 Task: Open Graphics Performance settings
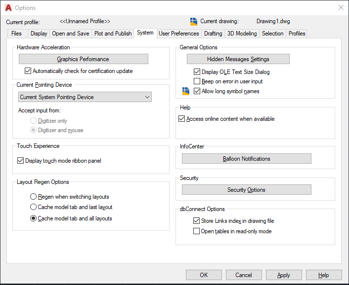click(x=83, y=59)
